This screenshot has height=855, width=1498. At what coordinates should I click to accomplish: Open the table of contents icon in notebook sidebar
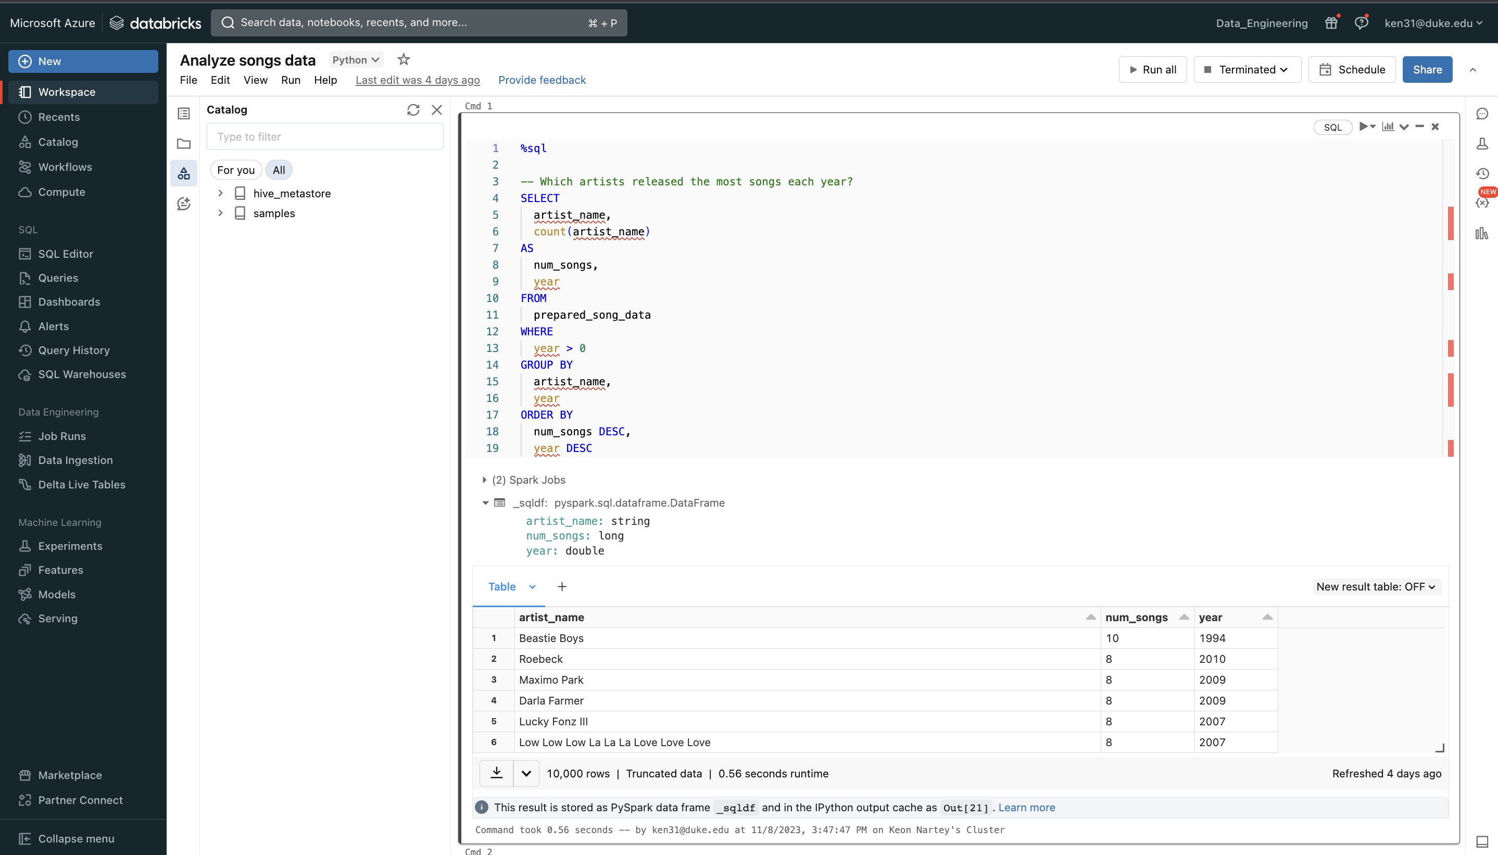tap(184, 114)
